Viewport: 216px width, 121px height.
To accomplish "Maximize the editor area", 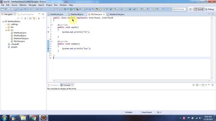I will (x=213, y=14).
